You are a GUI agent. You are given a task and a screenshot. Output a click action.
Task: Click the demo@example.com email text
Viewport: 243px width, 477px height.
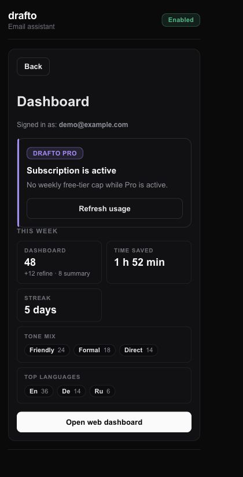pyautogui.click(x=93, y=125)
